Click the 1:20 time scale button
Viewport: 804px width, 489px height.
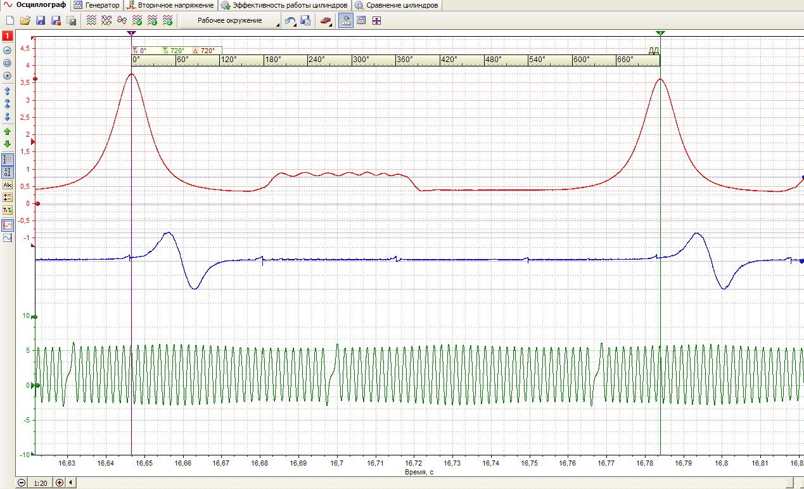pyautogui.click(x=41, y=483)
